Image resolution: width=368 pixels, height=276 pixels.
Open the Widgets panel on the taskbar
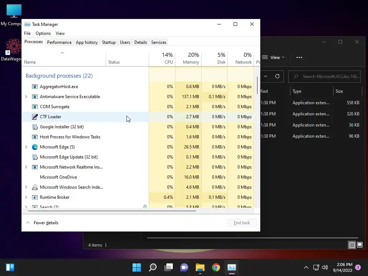(x=10, y=267)
